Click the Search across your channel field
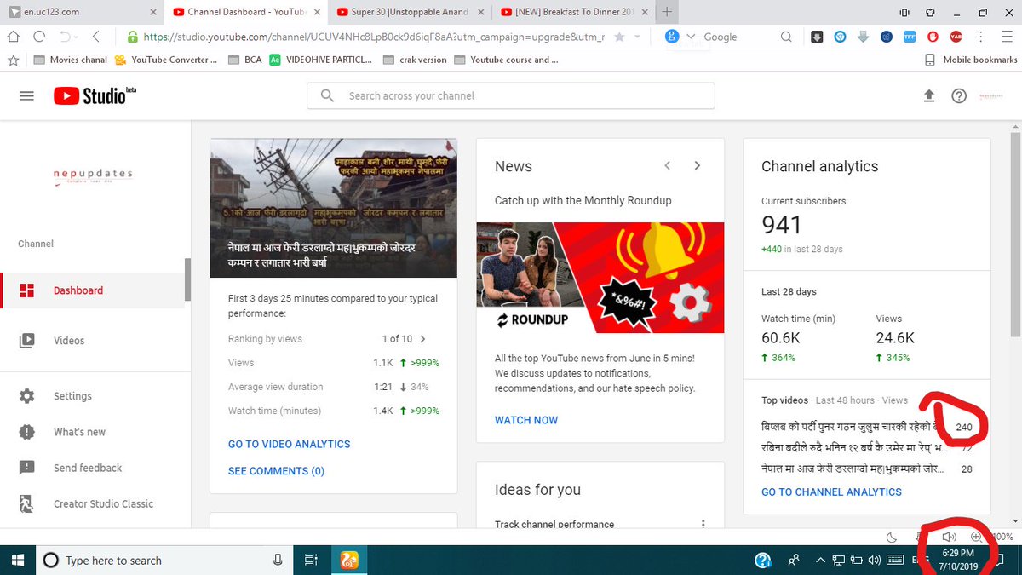Image resolution: width=1022 pixels, height=575 pixels. (511, 96)
